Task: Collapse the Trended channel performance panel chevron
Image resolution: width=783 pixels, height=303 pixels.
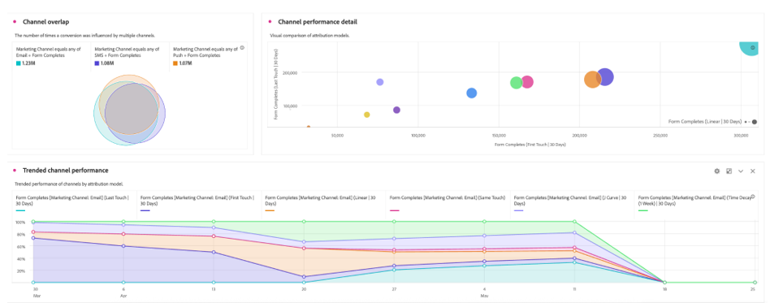Action: (x=741, y=171)
